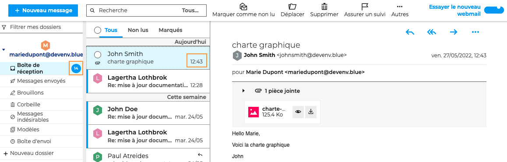Screen dimensions: 507x162
Task: Open Lagertha Lothbrok message from mar. 24/05
Action: 148,137
